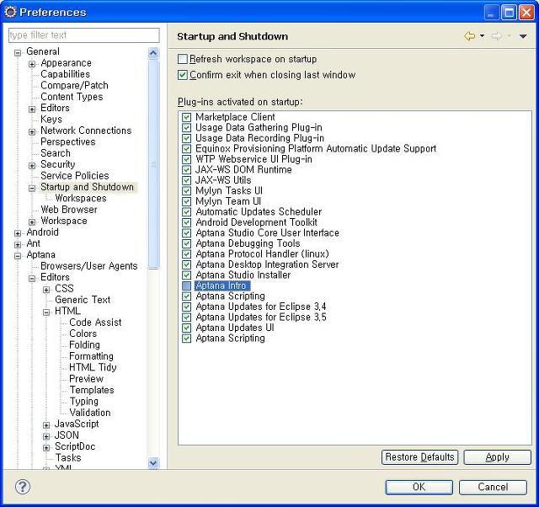Click the Apply button

tap(497, 457)
